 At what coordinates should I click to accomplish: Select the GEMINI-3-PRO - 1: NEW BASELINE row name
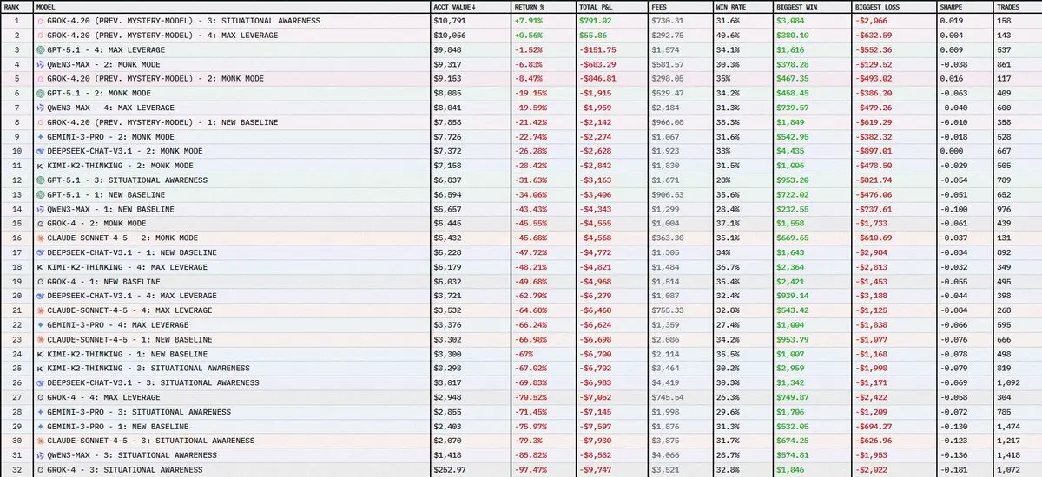[118, 427]
